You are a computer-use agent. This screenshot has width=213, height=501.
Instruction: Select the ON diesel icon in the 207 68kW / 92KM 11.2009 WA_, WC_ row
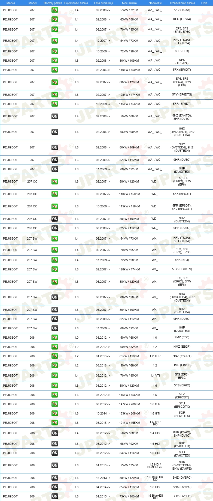coord(55,169)
